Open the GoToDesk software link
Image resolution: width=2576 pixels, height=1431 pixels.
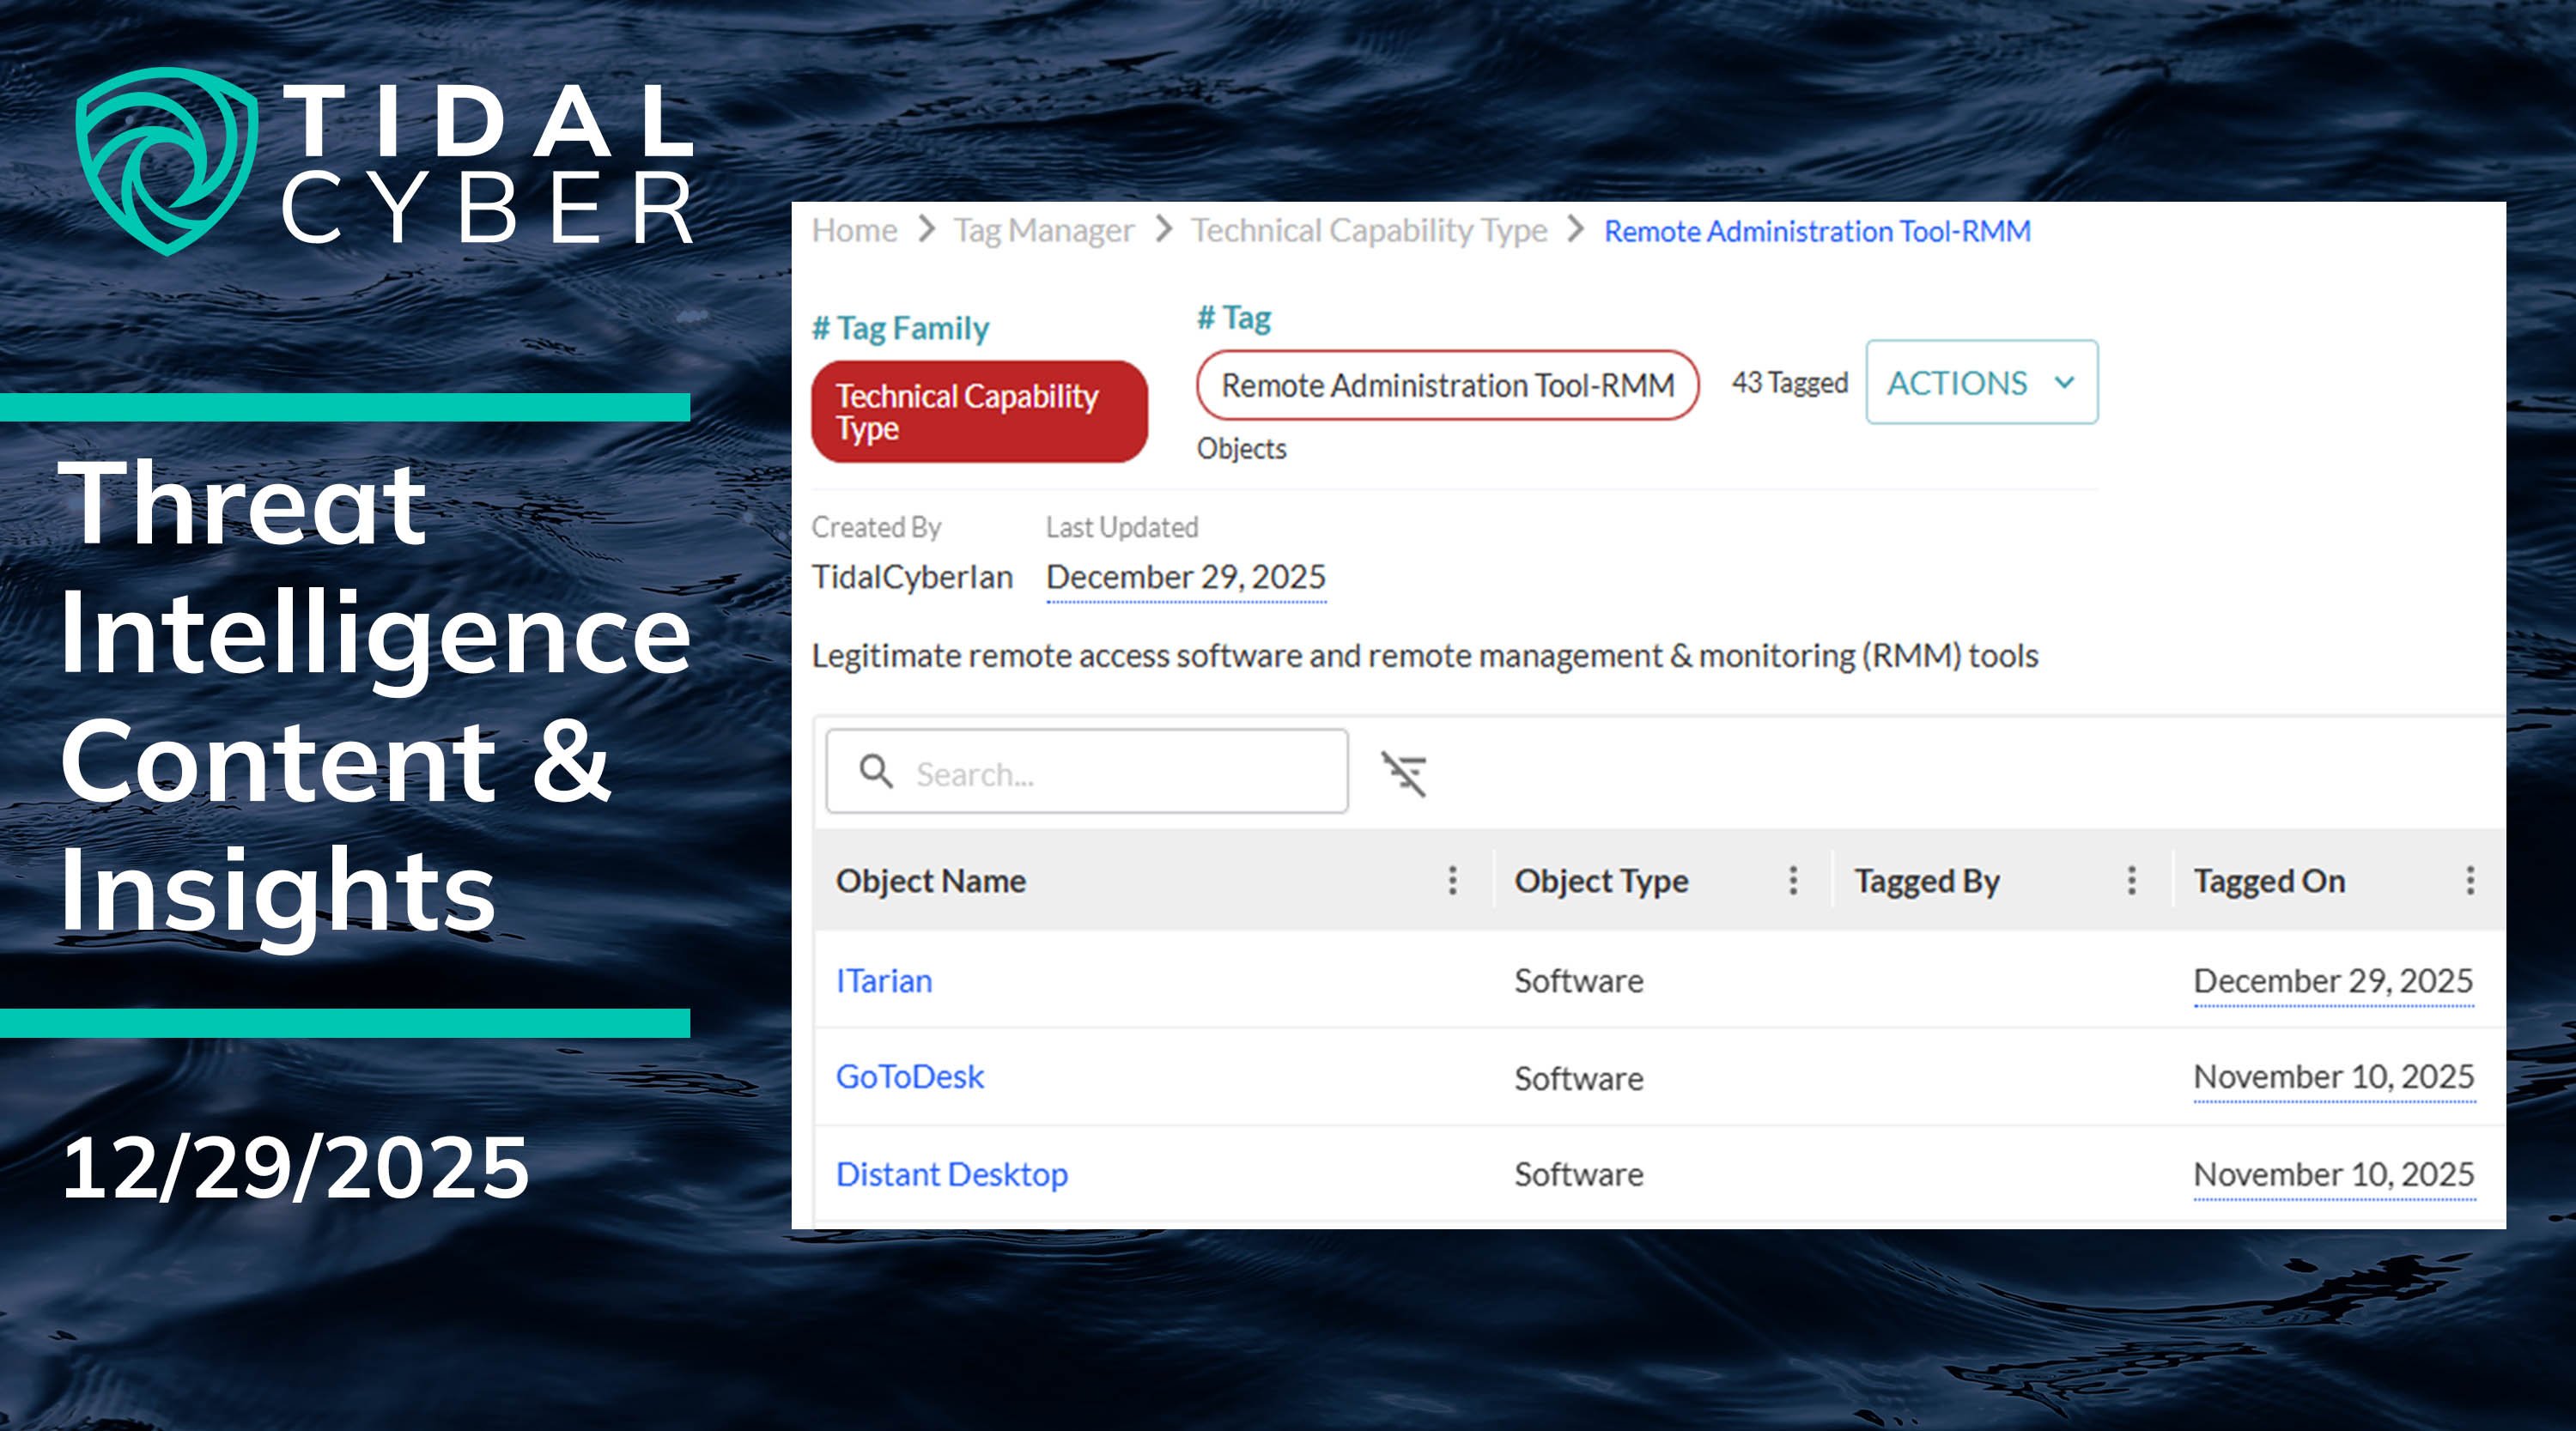pos(910,1077)
